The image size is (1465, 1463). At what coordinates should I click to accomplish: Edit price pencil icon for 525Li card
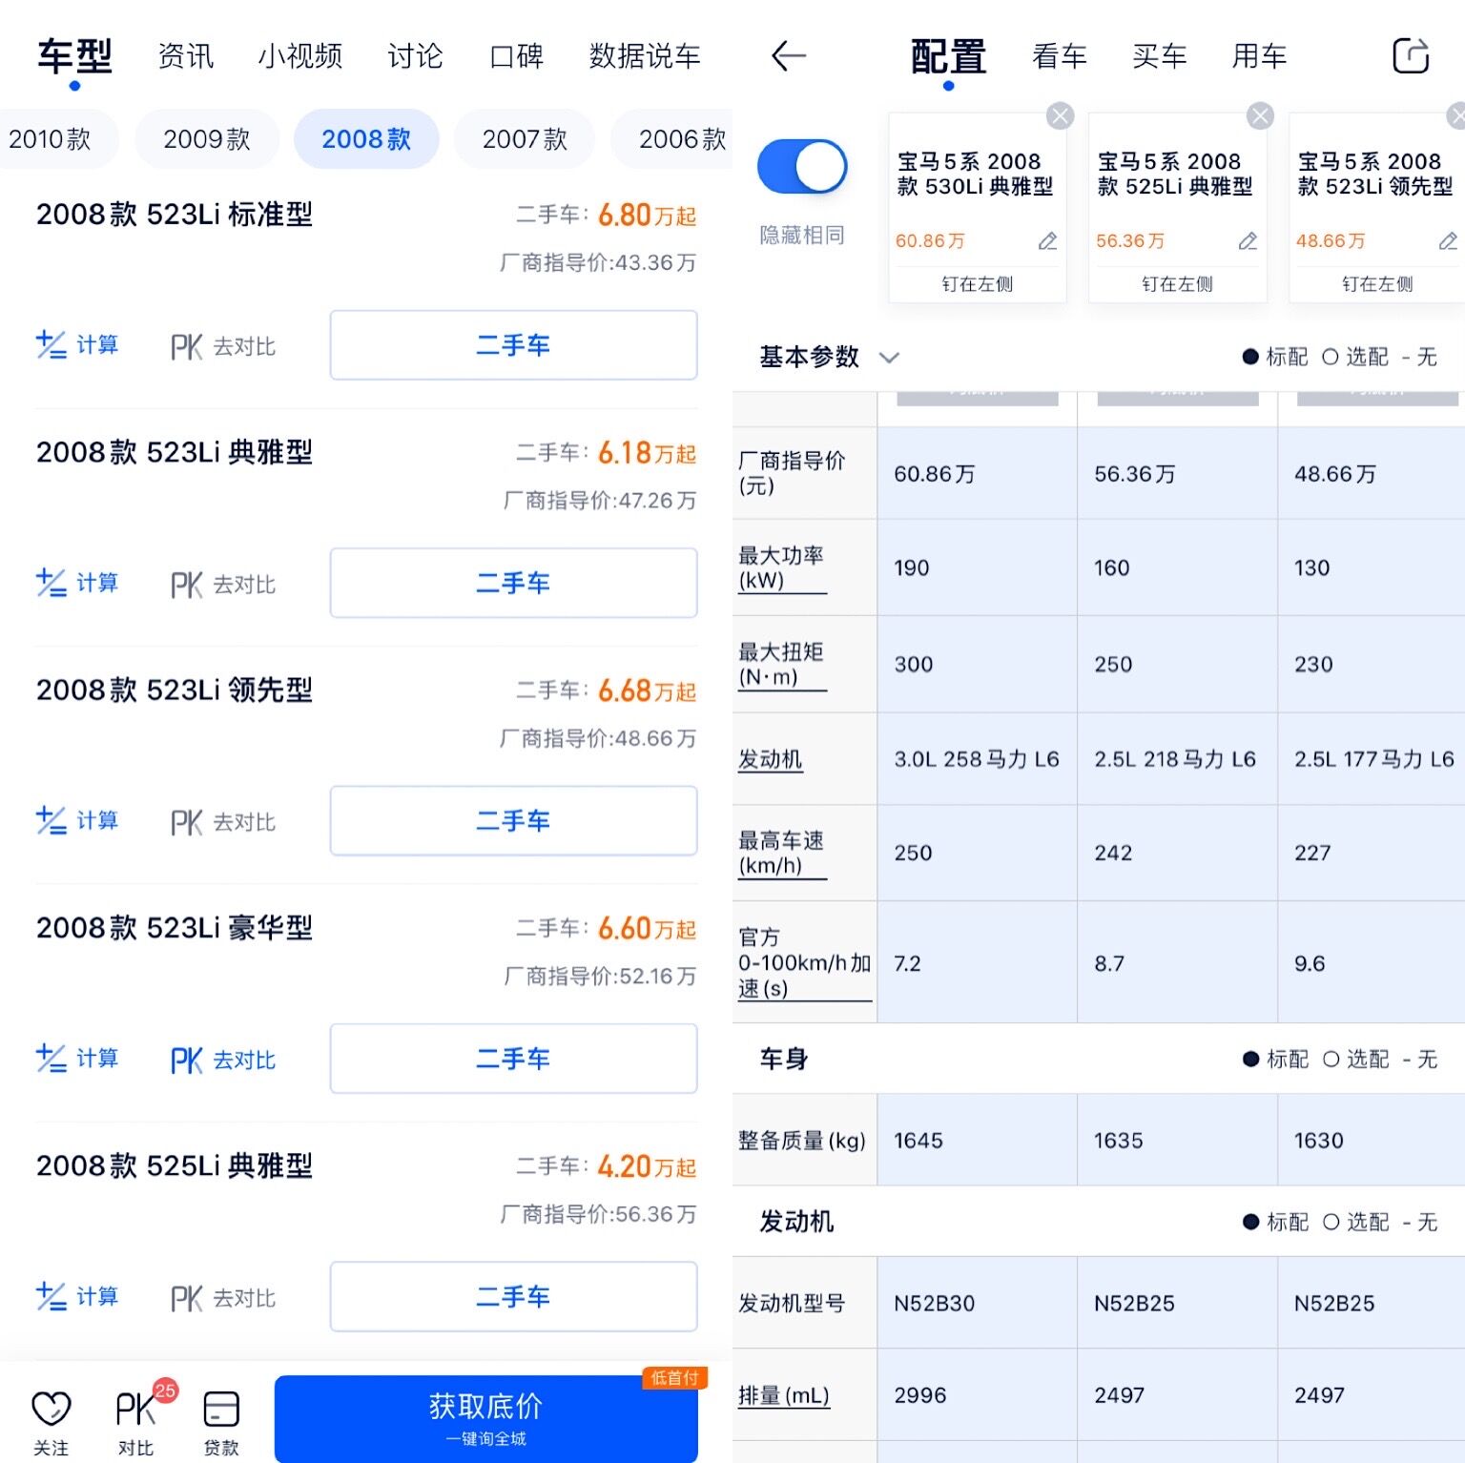(x=1248, y=241)
